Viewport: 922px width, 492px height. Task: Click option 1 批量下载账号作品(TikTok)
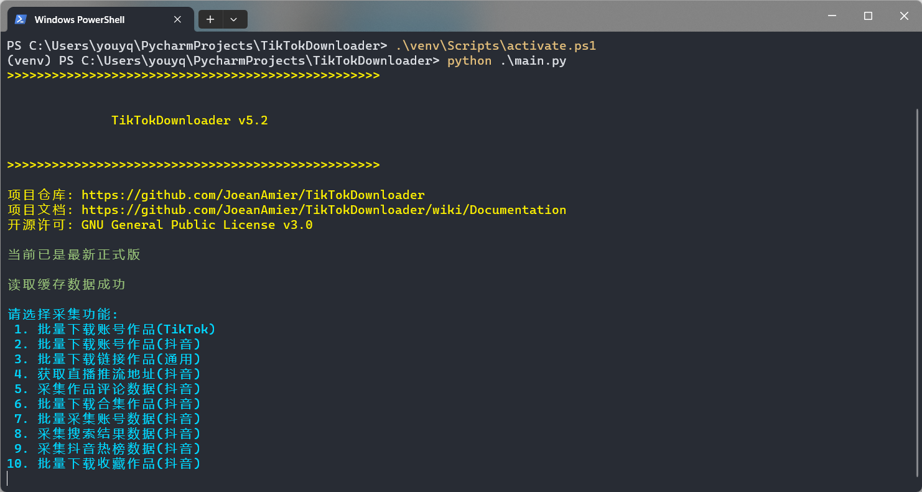[x=114, y=330]
